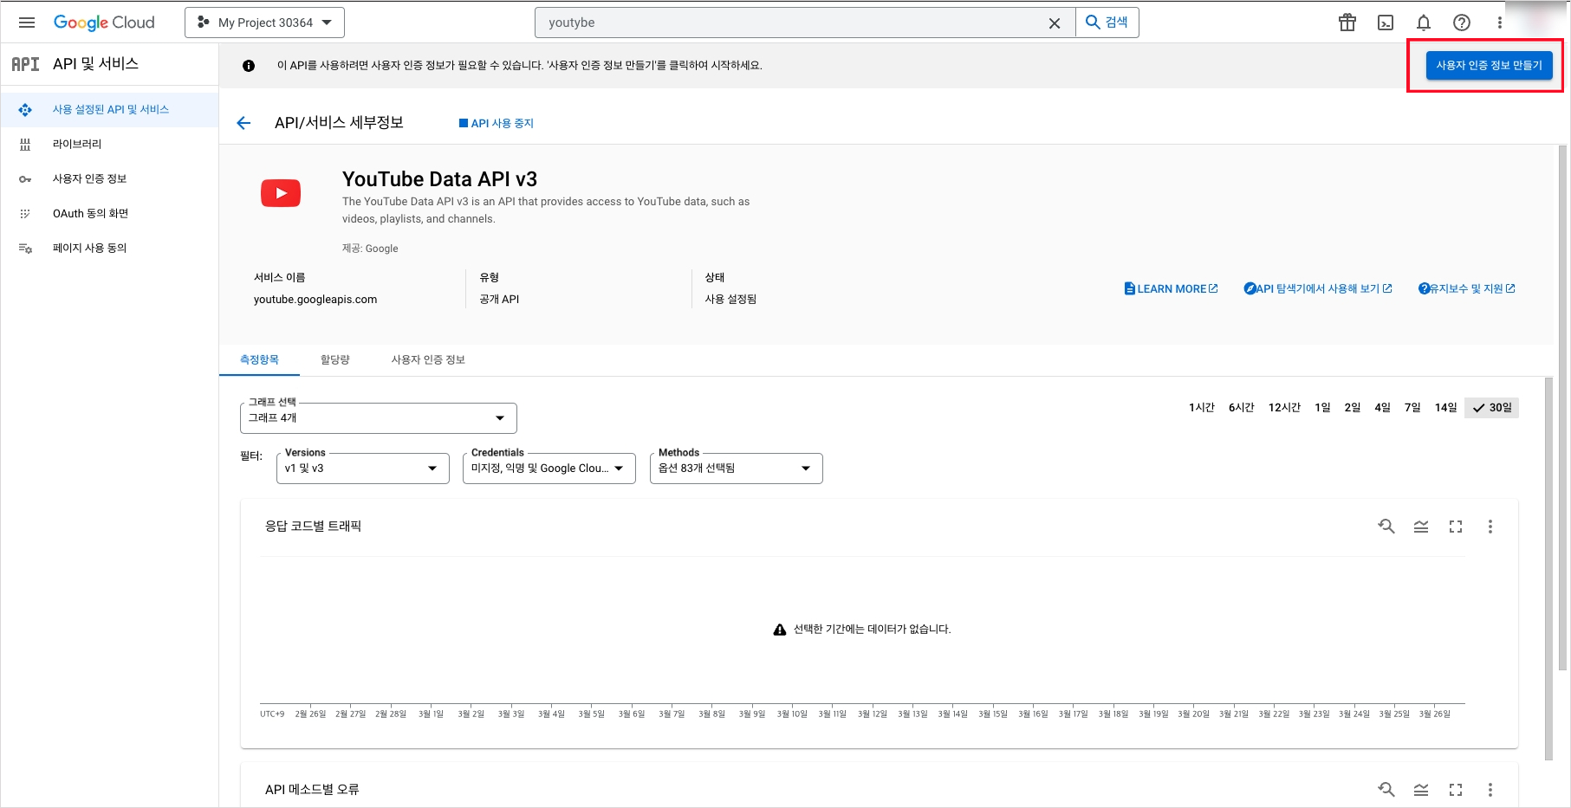The width and height of the screenshot is (1571, 808).
Task: Click API 사용 중지 button
Action: 497,123
